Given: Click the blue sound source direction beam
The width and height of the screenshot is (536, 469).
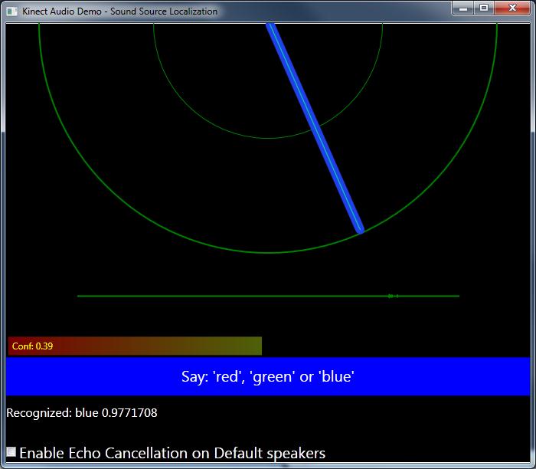Looking at the screenshot, I should (315, 128).
